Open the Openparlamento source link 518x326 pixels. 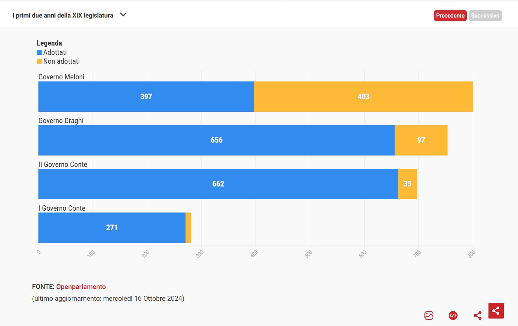pyautogui.click(x=81, y=287)
